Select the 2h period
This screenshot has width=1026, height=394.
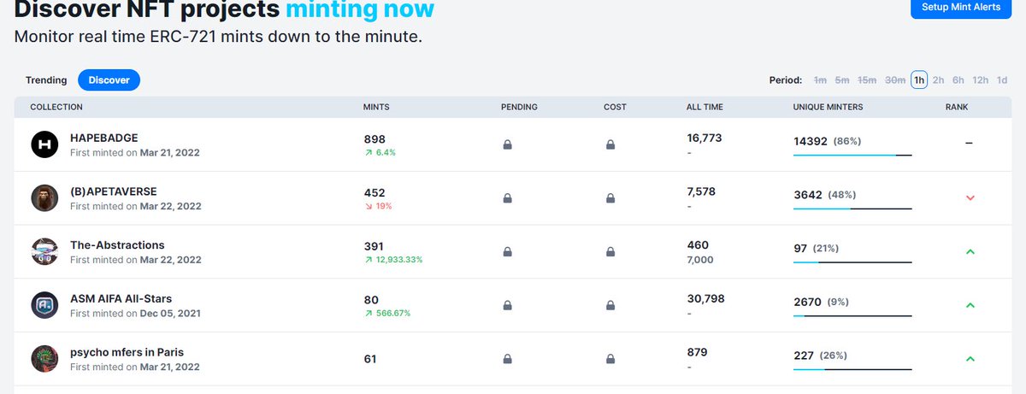[938, 80]
